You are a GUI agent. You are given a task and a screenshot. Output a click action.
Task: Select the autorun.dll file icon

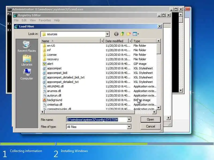tap(44, 95)
